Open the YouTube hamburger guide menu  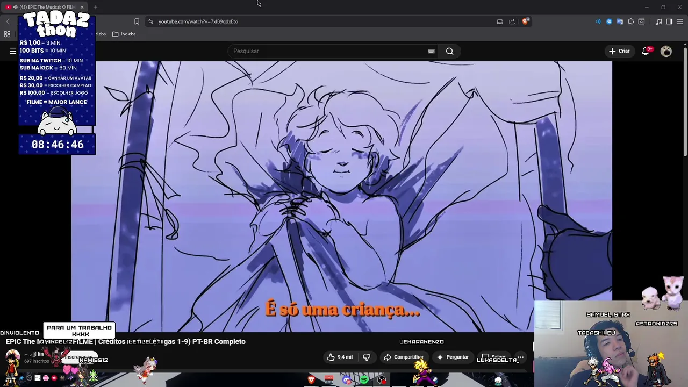click(12, 51)
